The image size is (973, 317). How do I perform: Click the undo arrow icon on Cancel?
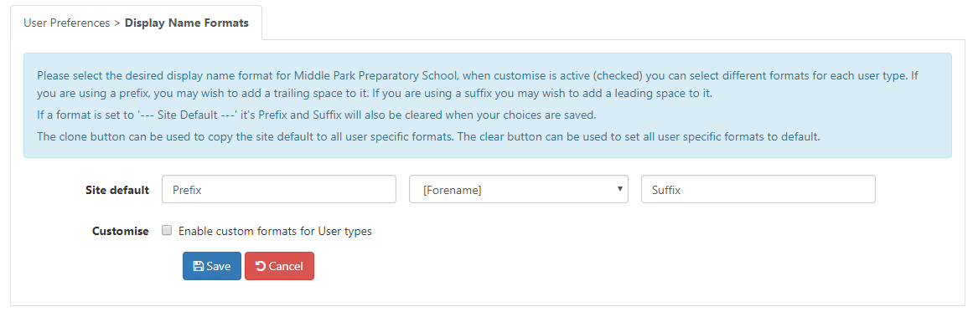click(x=261, y=266)
